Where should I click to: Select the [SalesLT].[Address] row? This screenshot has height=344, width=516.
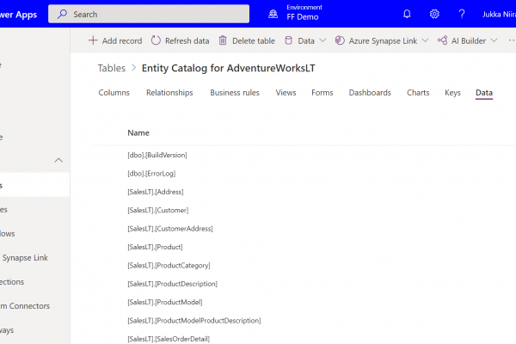(x=156, y=192)
